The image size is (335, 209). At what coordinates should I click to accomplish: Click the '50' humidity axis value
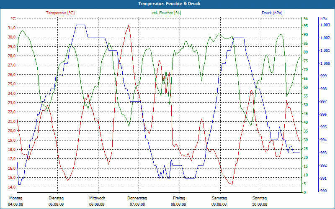coord(306,105)
